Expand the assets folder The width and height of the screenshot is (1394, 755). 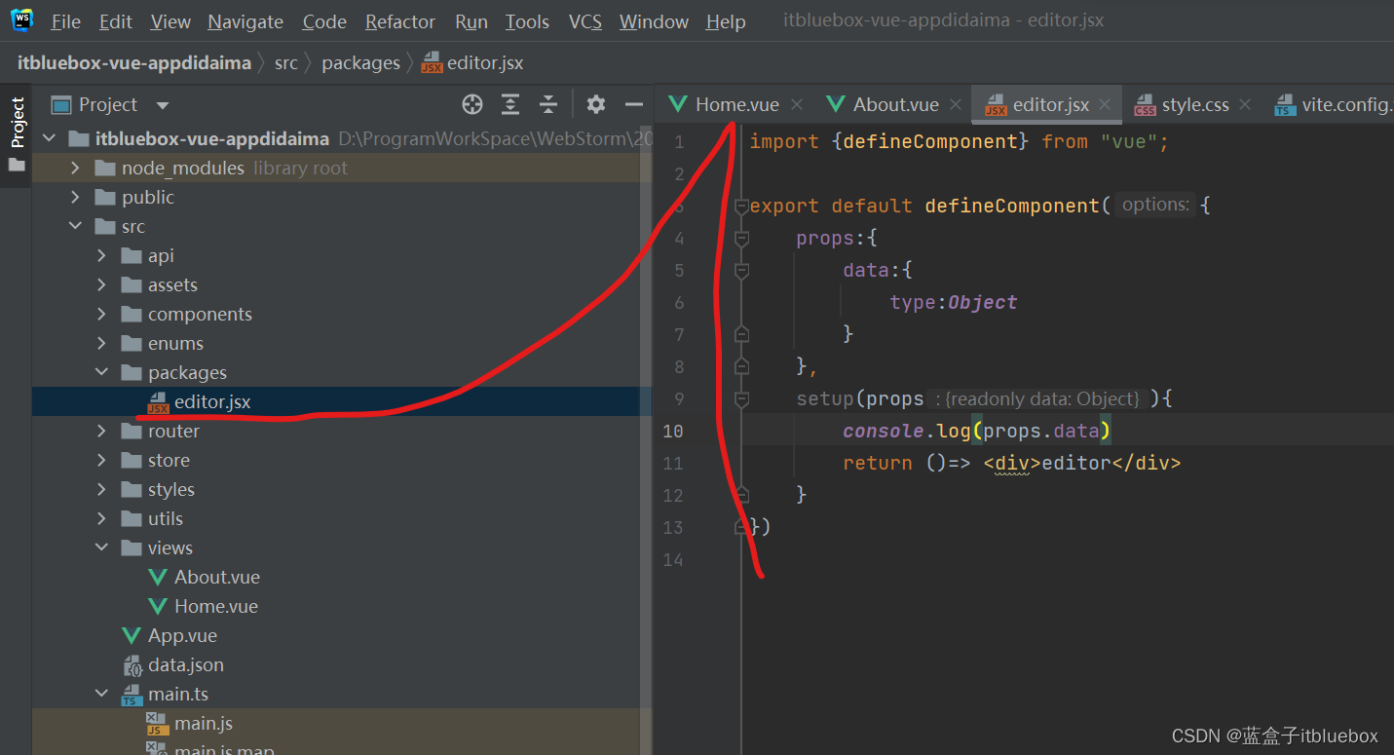pos(102,284)
